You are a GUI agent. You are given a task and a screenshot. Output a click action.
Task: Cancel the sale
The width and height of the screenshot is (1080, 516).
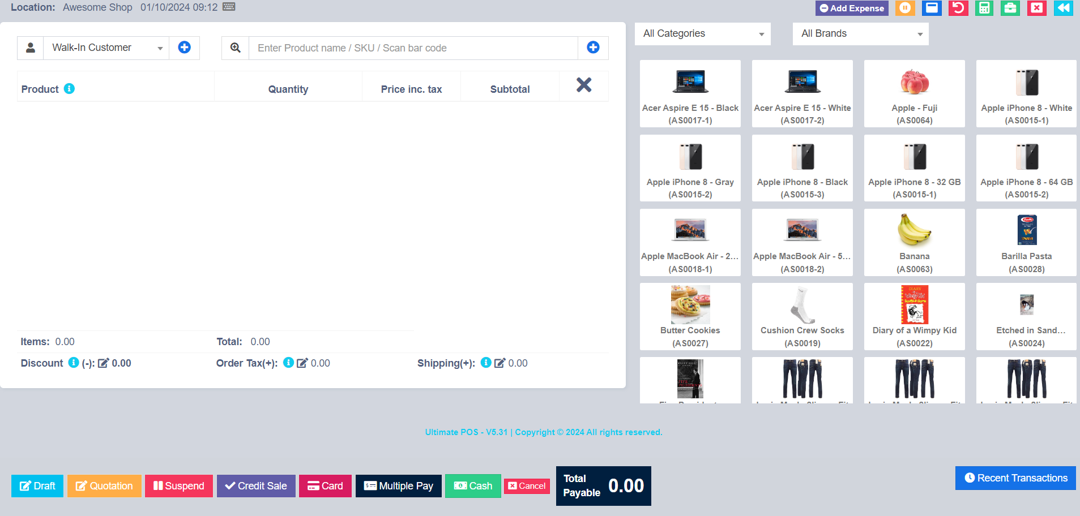527,486
